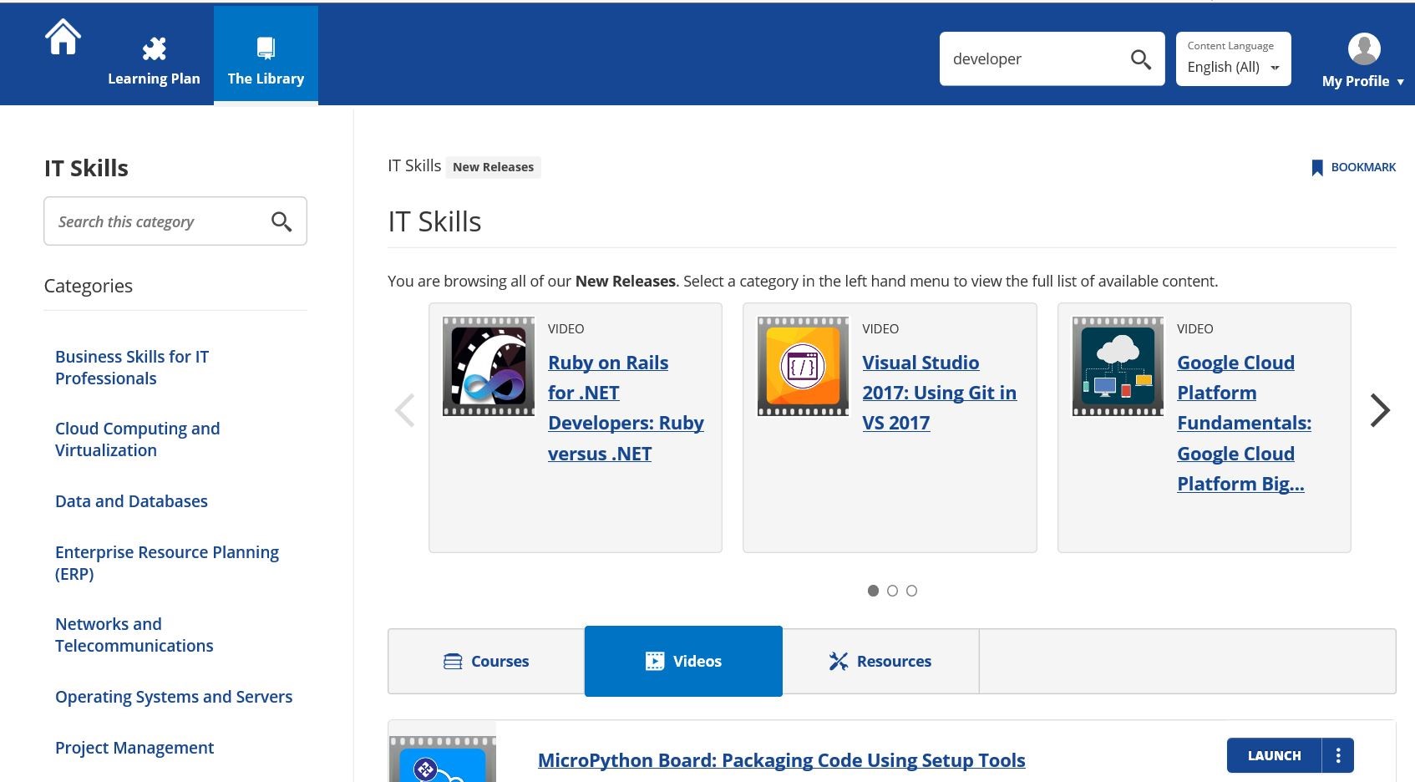Open The Library book icon

coord(266,48)
